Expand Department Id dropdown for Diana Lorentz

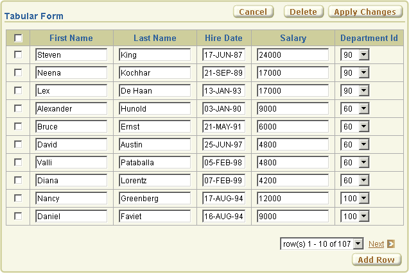pos(354,180)
